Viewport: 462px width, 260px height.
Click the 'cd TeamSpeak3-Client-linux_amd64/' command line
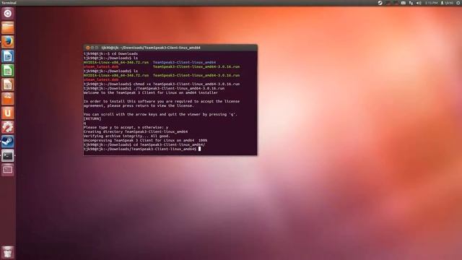pos(144,144)
